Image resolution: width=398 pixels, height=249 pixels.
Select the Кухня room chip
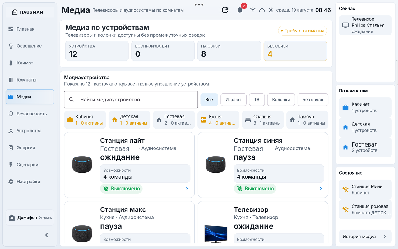(218, 120)
